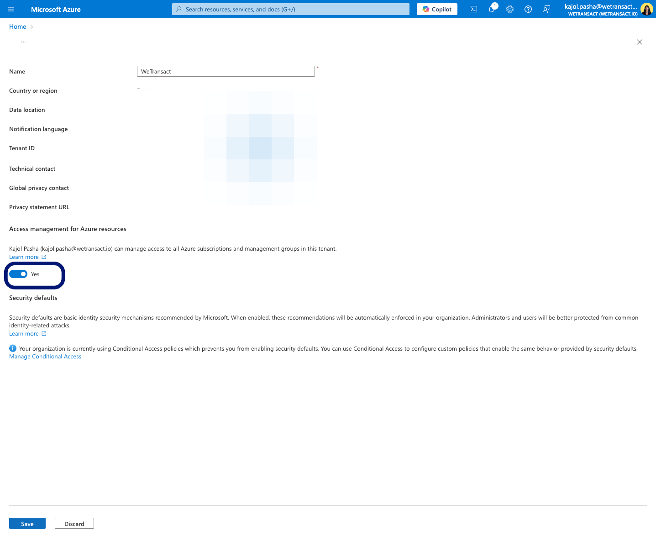The height and width of the screenshot is (547, 656).
Task: Click the Microsoft Azure title
Action: click(x=56, y=9)
